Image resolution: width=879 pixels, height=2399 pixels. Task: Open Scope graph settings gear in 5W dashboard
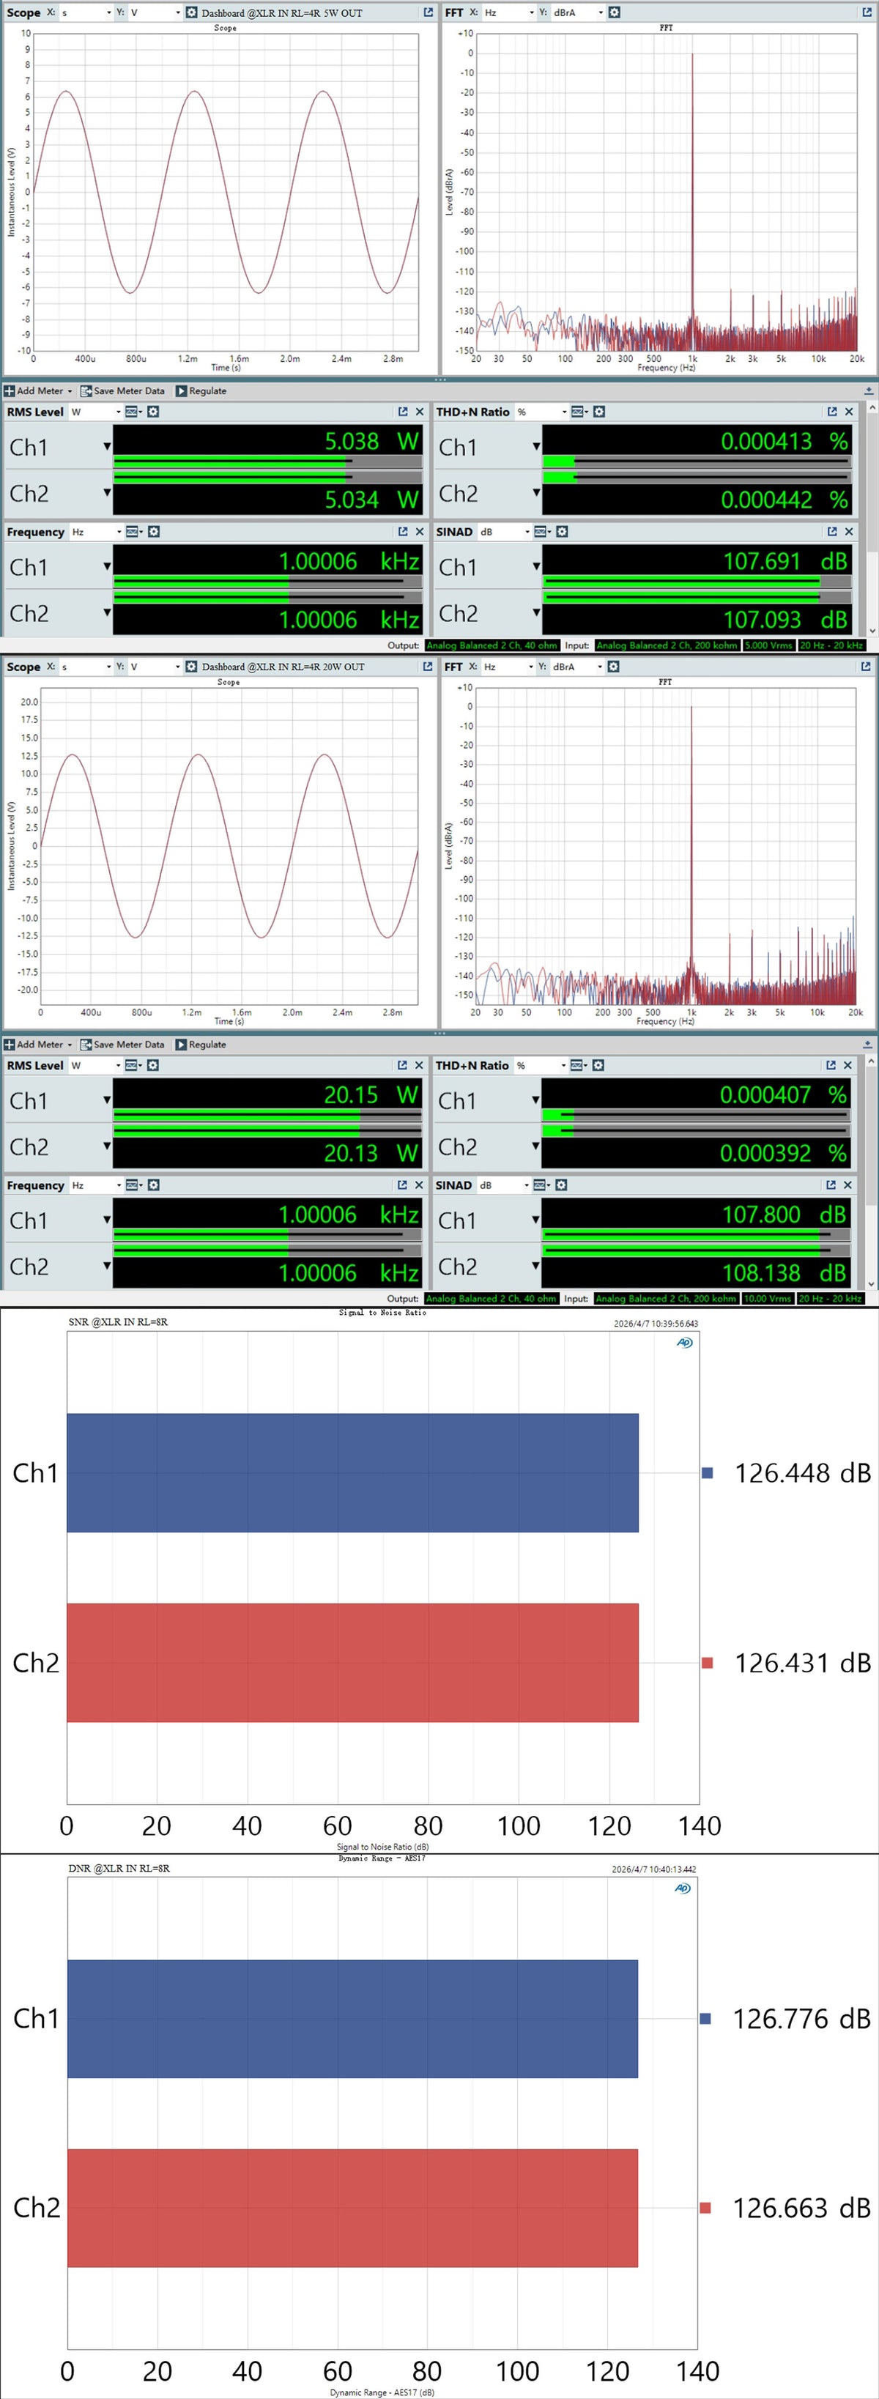click(191, 13)
